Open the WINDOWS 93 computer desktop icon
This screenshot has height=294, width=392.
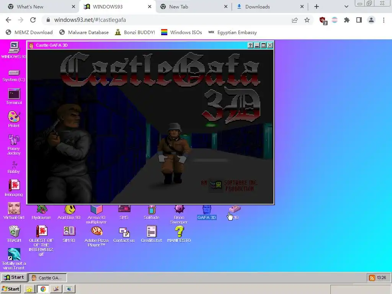(x=14, y=50)
